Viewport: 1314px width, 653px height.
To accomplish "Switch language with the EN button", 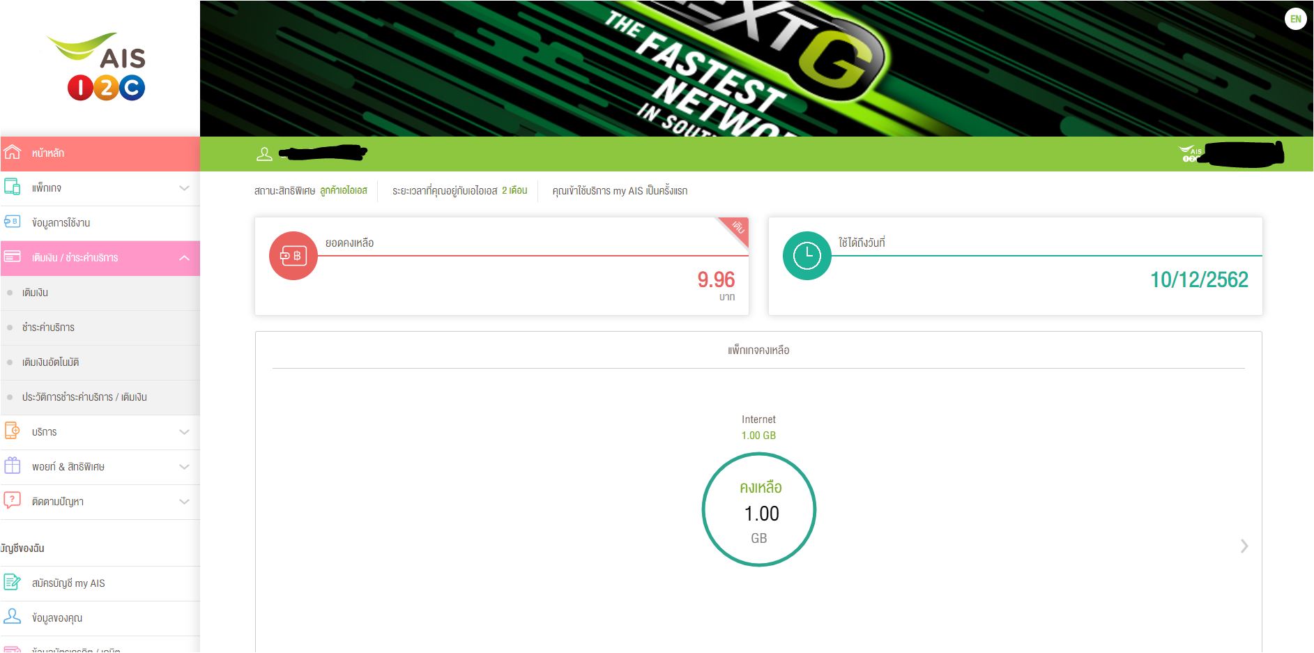I will [1296, 19].
